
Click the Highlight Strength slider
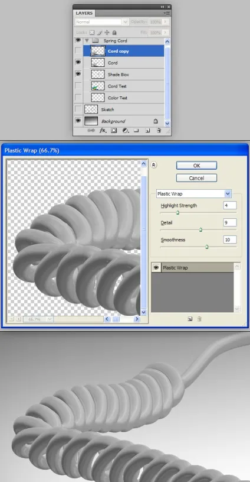198,213
